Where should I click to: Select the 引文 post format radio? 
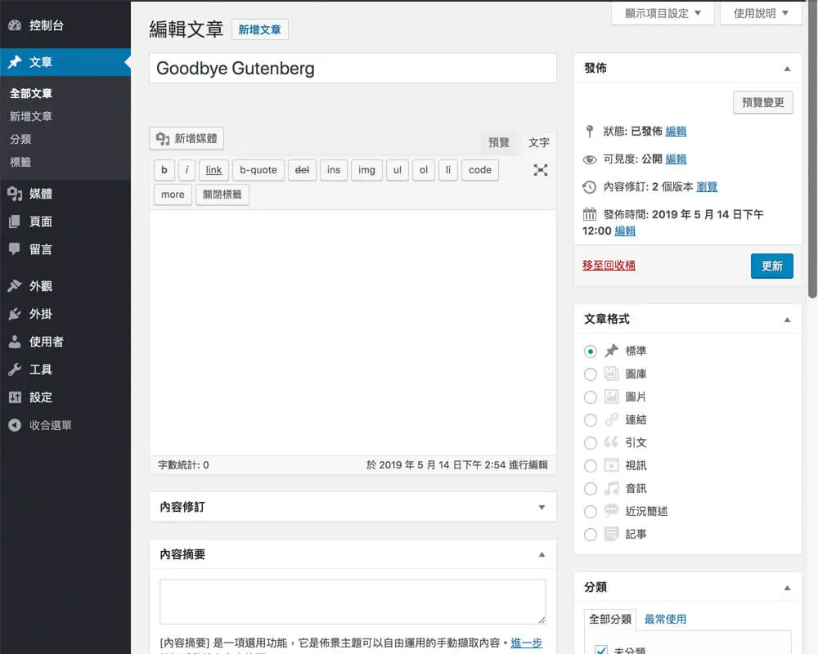590,443
